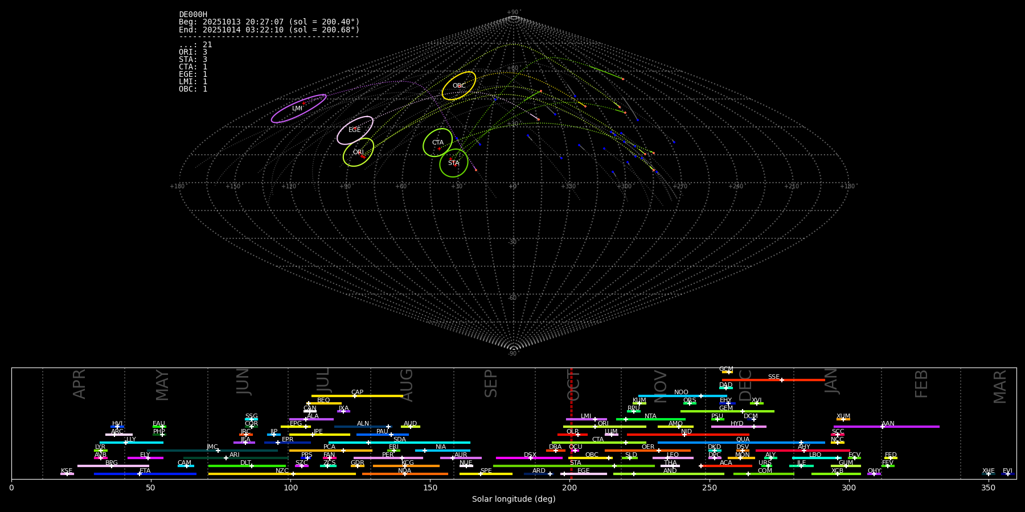
Task: Select the LEO pink bar in timeline
Action: click(673, 458)
